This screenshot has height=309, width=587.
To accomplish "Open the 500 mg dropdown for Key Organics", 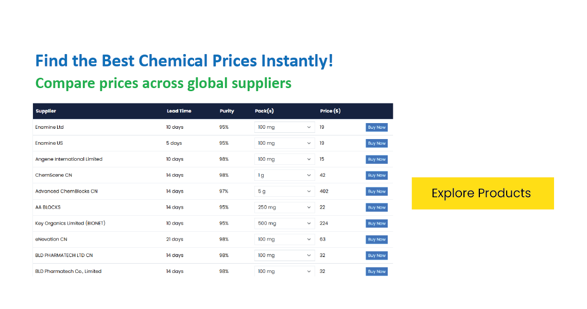I will 285,223.
